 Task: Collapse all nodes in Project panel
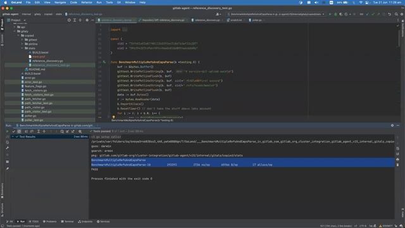(x=80, y=20)
